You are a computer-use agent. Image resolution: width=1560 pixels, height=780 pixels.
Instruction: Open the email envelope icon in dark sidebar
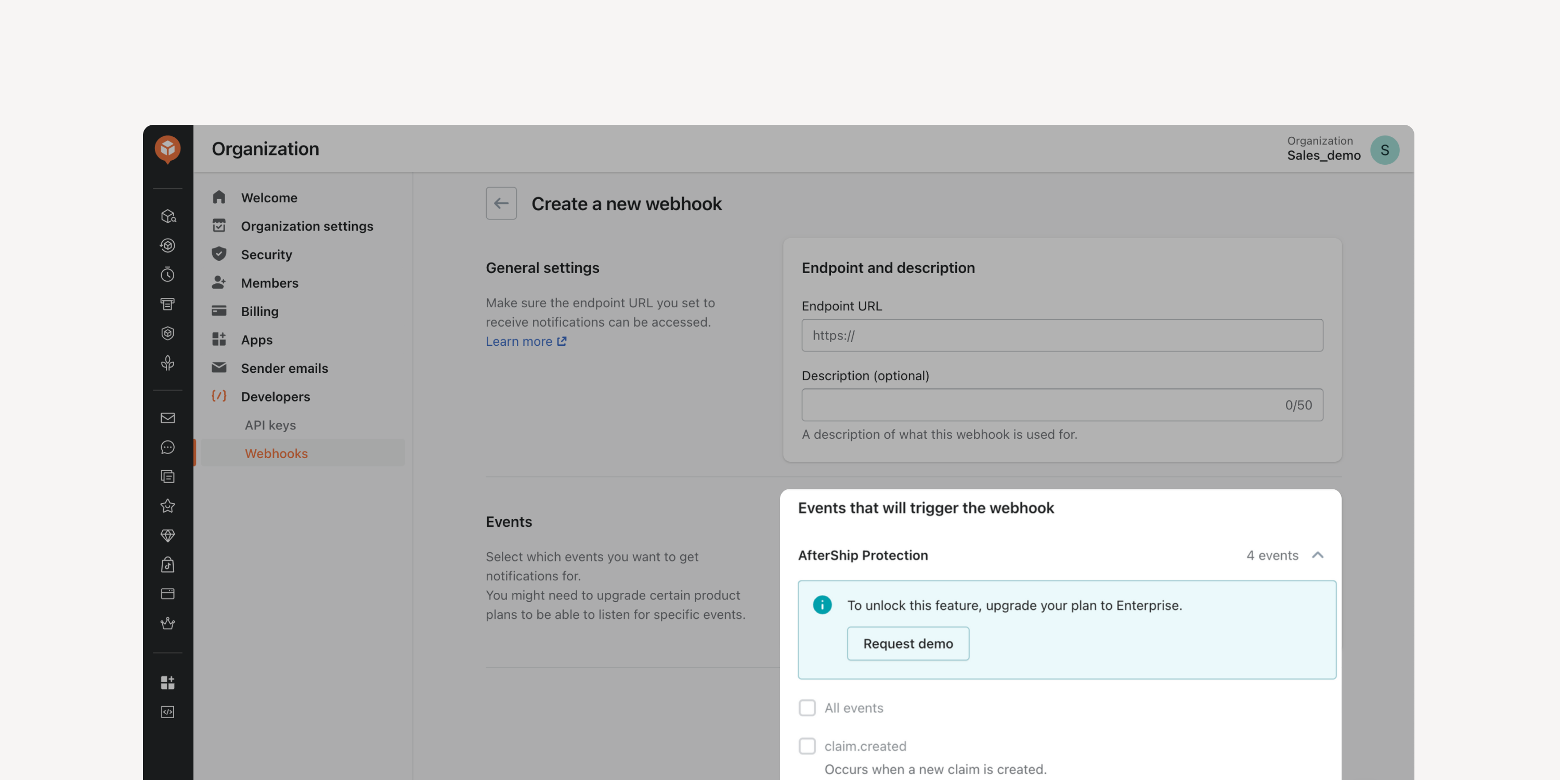coord(168,418)
